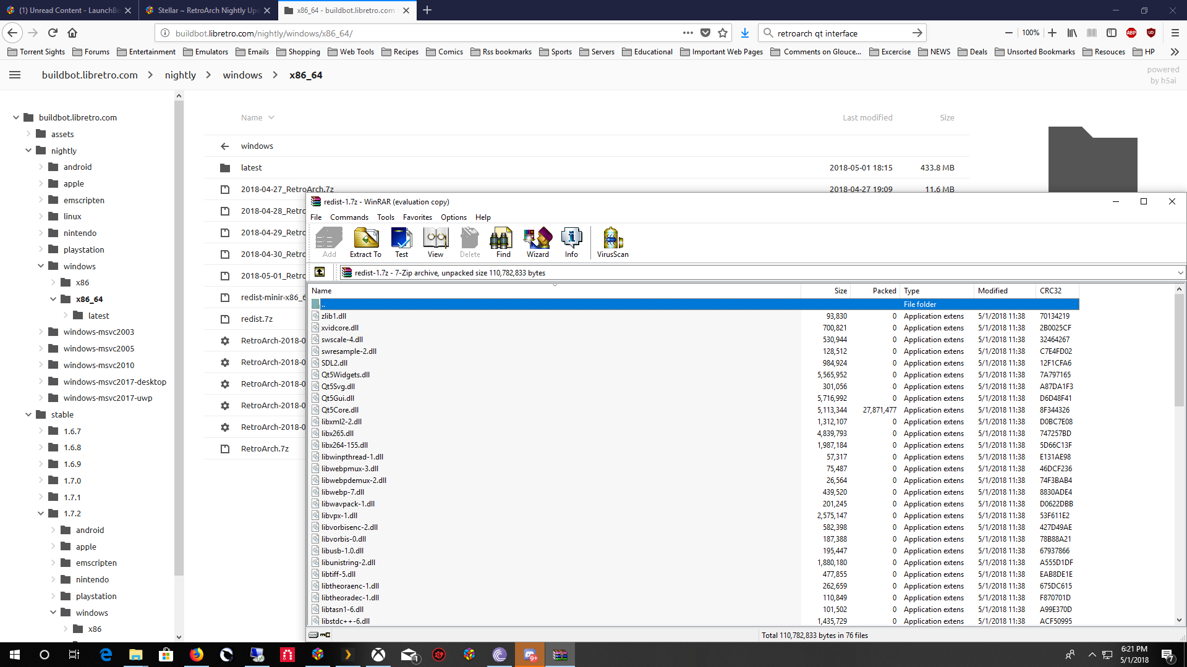Open WinRAR Favorites menu
This screenshot has height=667, width=1187.
click(417, 217)
